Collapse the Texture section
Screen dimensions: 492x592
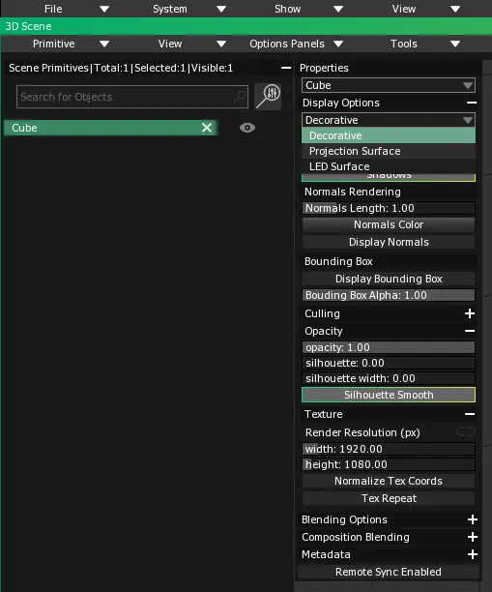470,414
